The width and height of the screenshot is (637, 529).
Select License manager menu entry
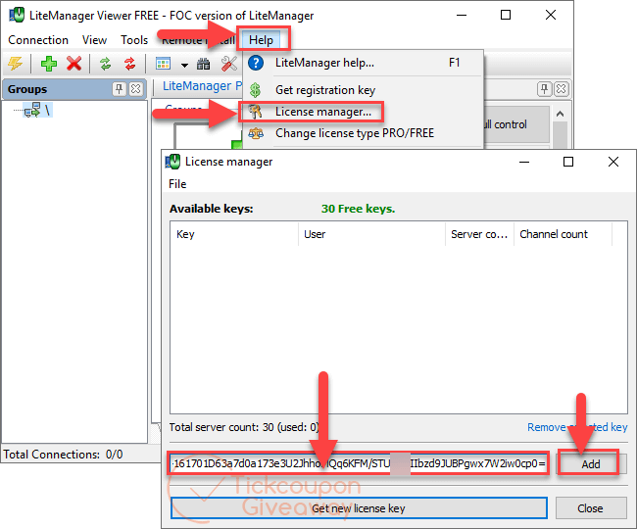[364, 112]
